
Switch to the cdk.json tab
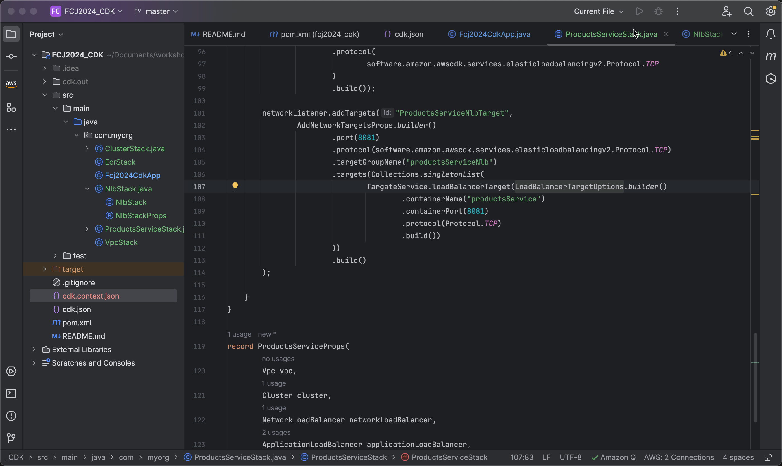pos(404,34)
